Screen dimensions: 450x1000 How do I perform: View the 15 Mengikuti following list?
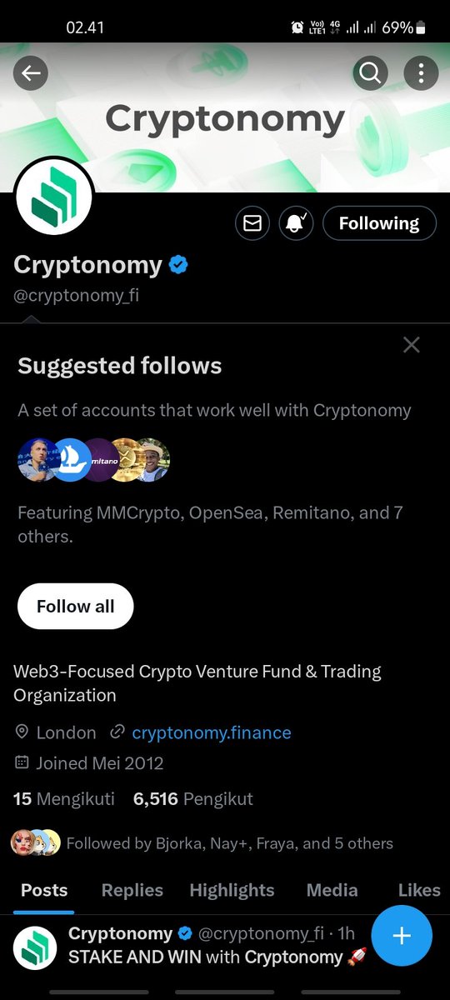coord(64,799)
